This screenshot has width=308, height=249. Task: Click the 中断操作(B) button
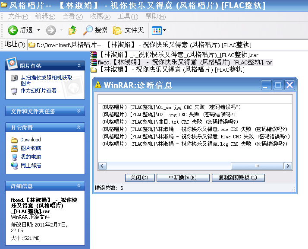pos(183,178)
